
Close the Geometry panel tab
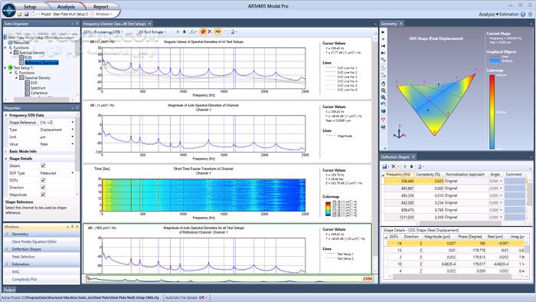(401, 24)
